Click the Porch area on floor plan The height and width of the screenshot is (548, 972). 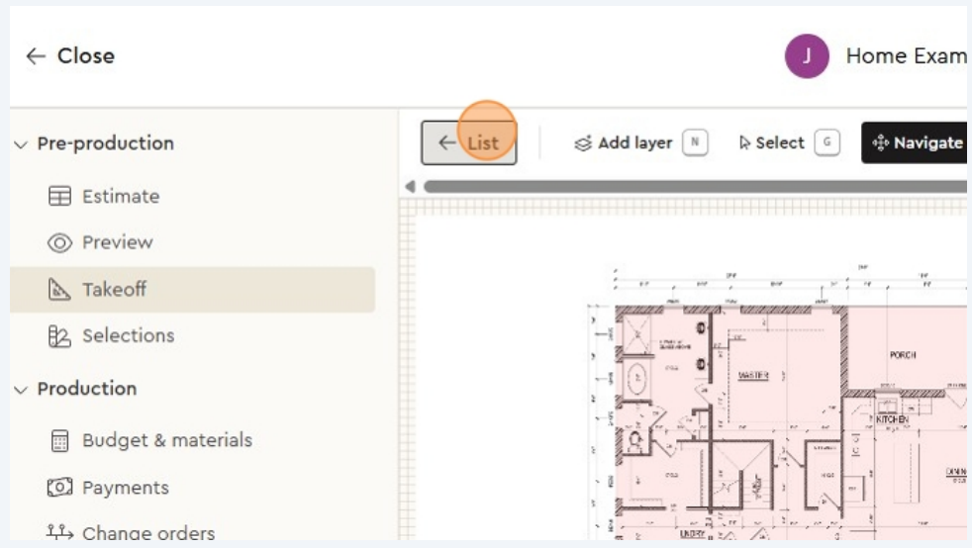coord(902,354)
